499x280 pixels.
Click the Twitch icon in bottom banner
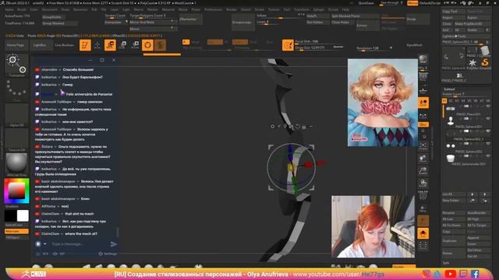(463, 274)
